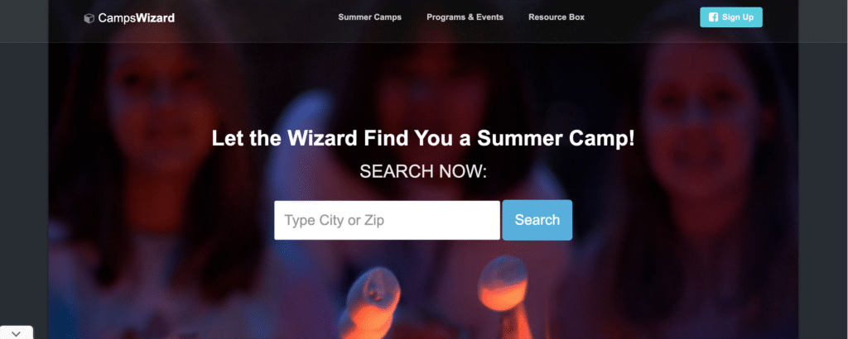848x339 pixels.
Task: Open the Resource Box nav item
Action: pos(556,17)
